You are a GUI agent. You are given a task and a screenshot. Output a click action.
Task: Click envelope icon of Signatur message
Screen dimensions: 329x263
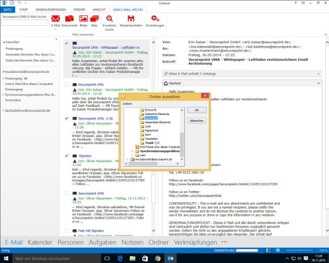[x=75, y=156]
